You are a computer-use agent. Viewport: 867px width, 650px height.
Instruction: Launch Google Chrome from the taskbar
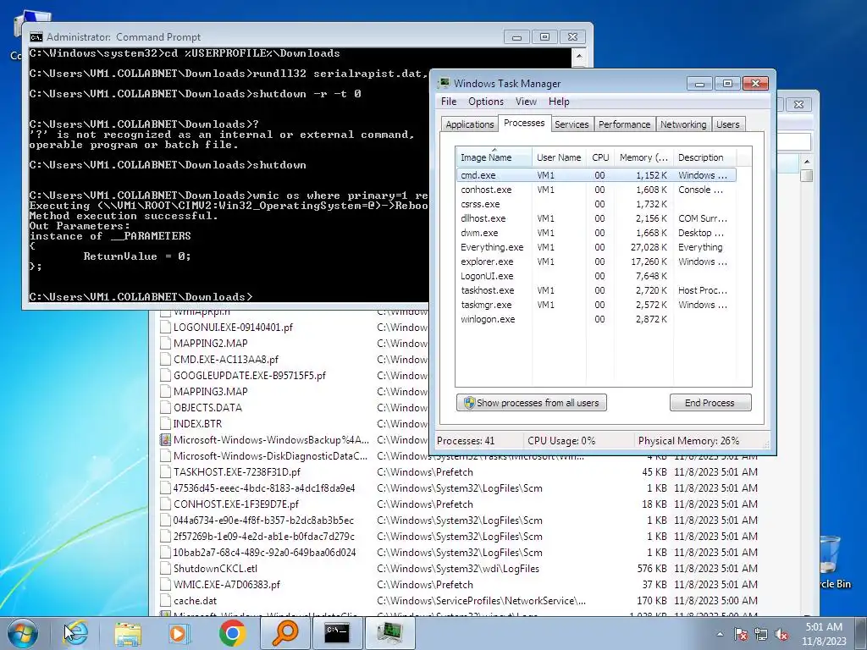pyautogui.click(x=232, y=633)
